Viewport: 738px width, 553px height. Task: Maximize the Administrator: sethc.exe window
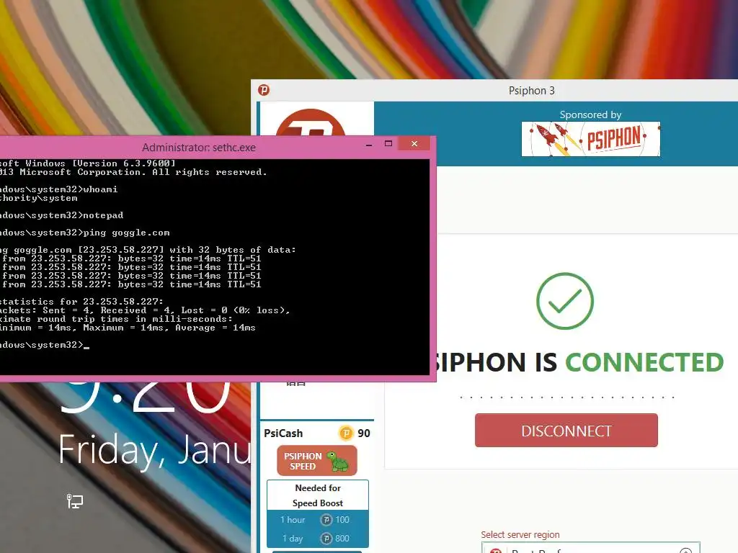click(388, 144)
